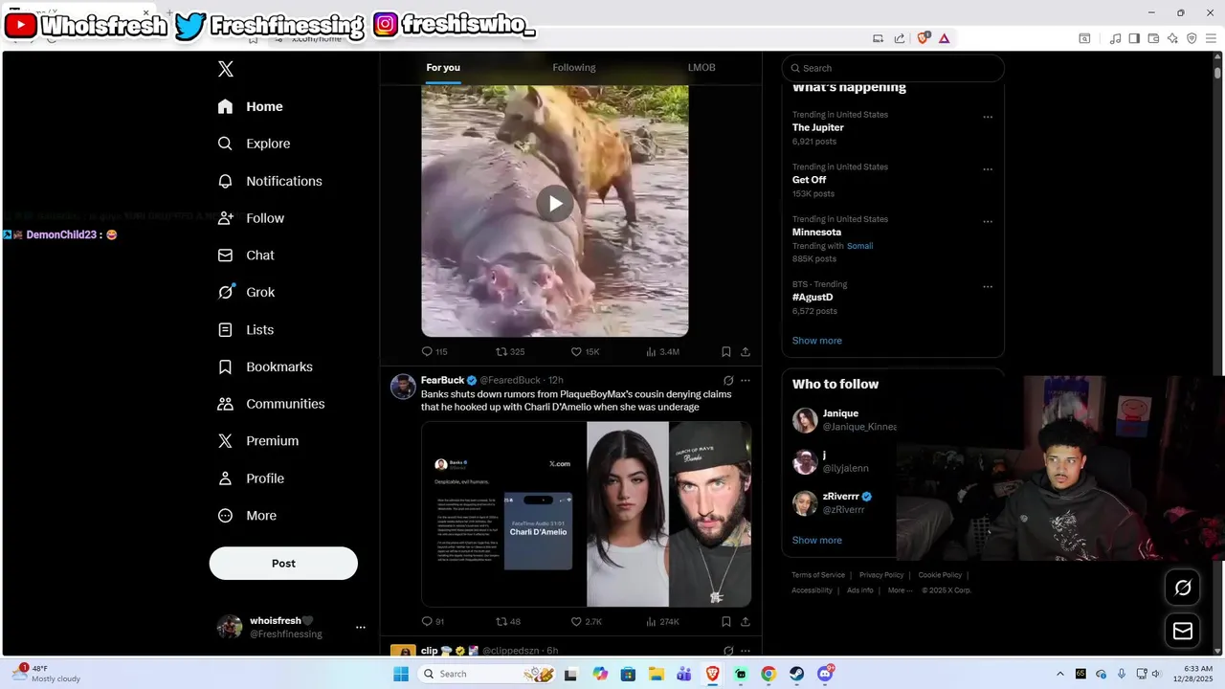Repost the hyena video post
The width and height of the screenshot is (1225, 689).
pos(509,351)
